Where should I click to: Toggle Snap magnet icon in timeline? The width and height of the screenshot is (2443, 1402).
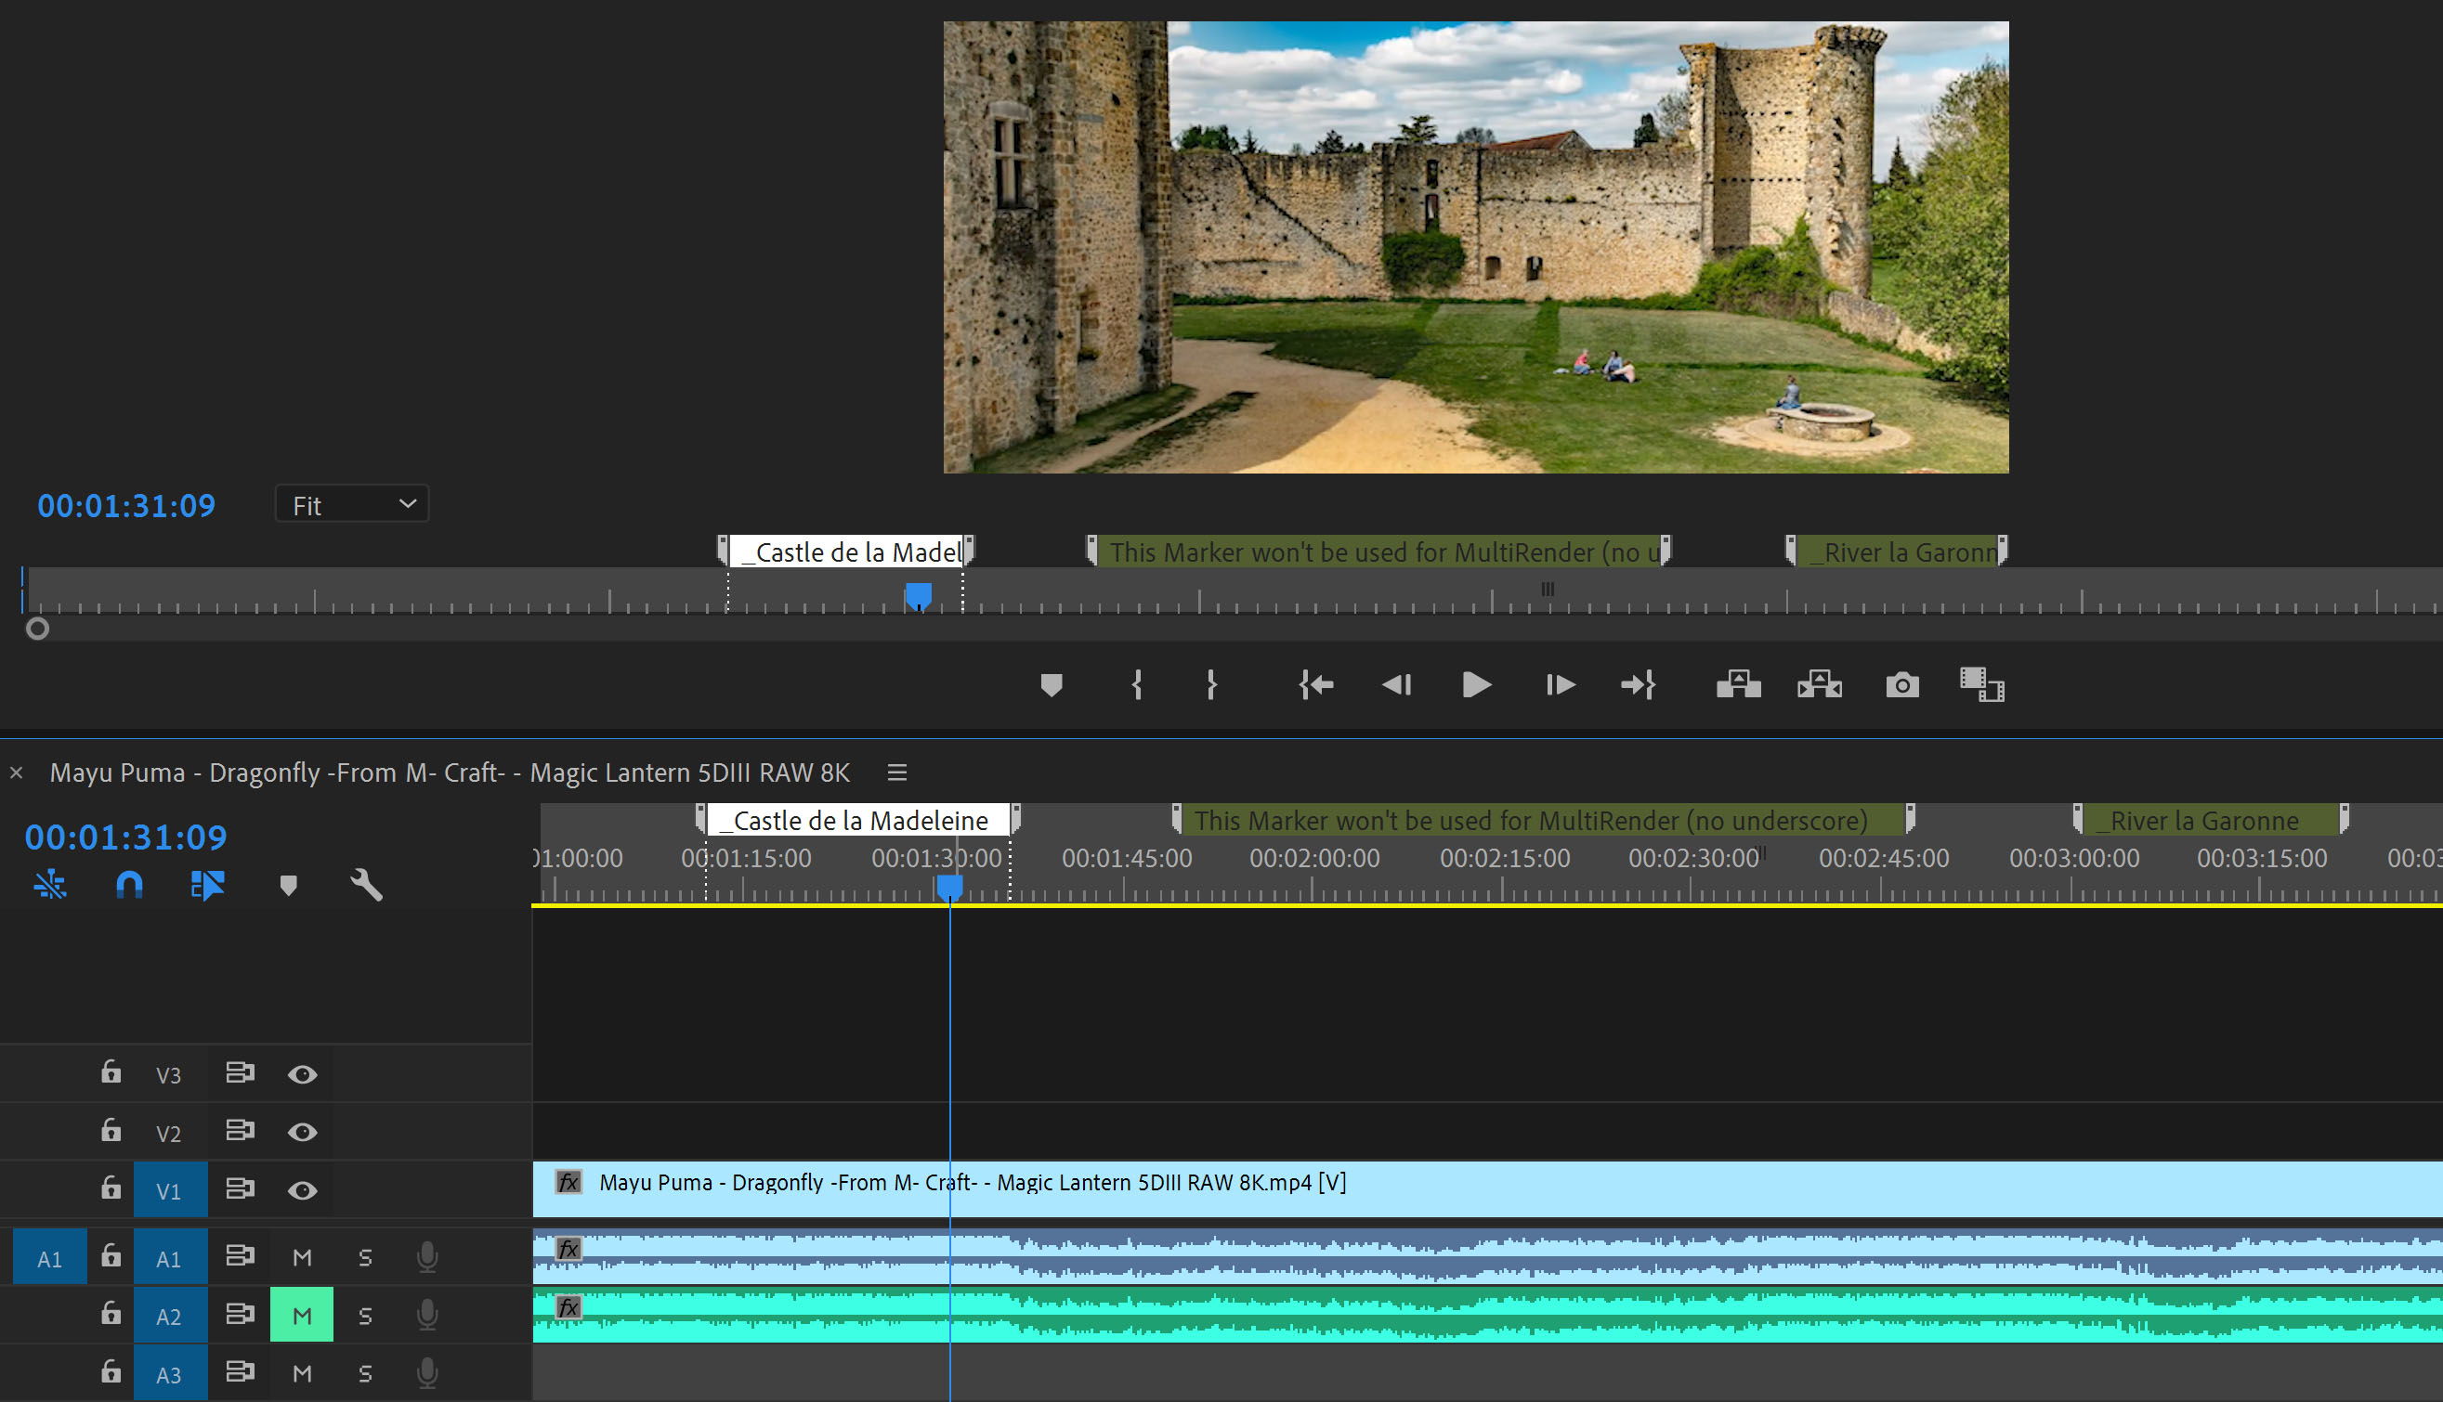coord(129,885)
